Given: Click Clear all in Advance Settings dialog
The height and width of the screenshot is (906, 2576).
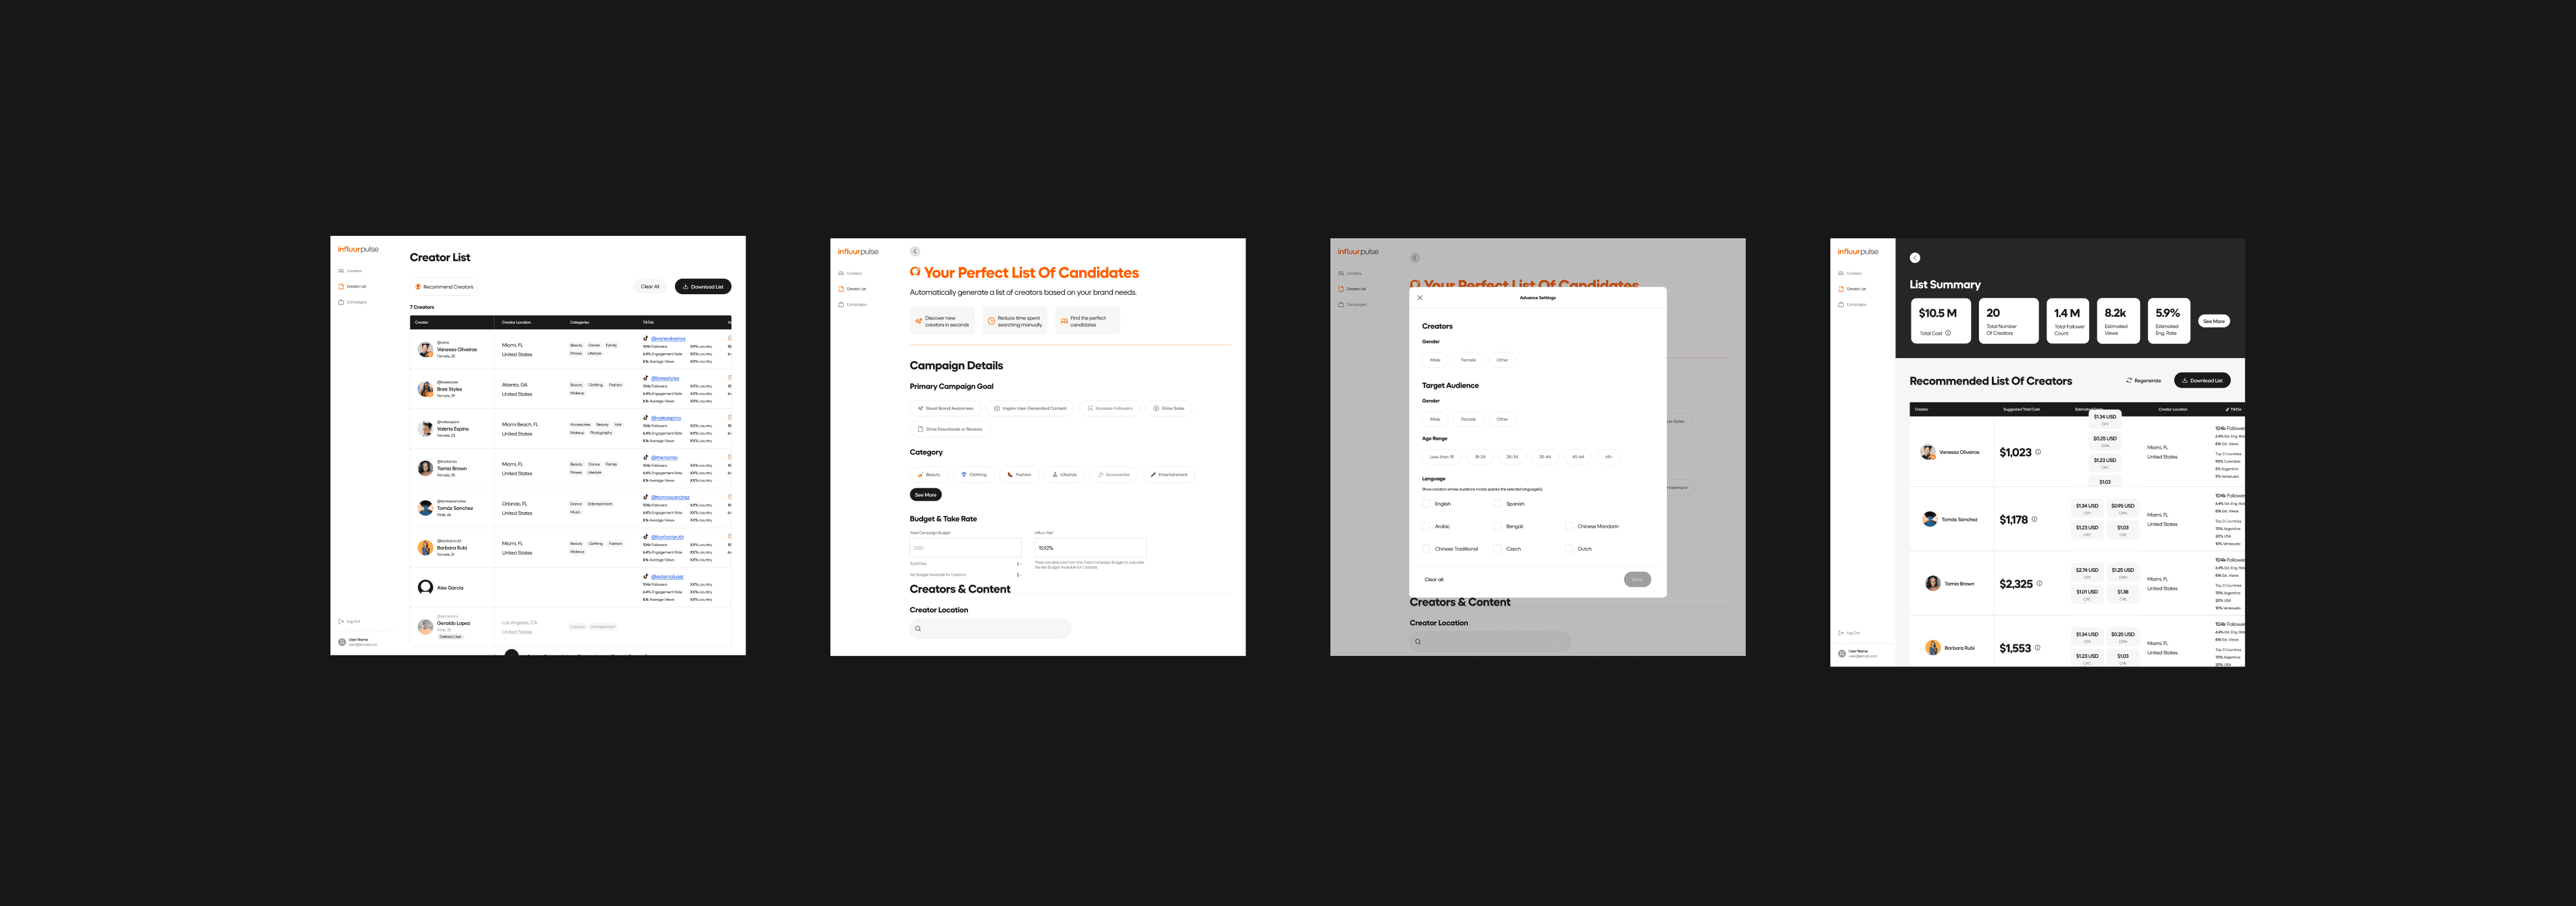Looking at the screenshot, I should tap(1434, 580).
